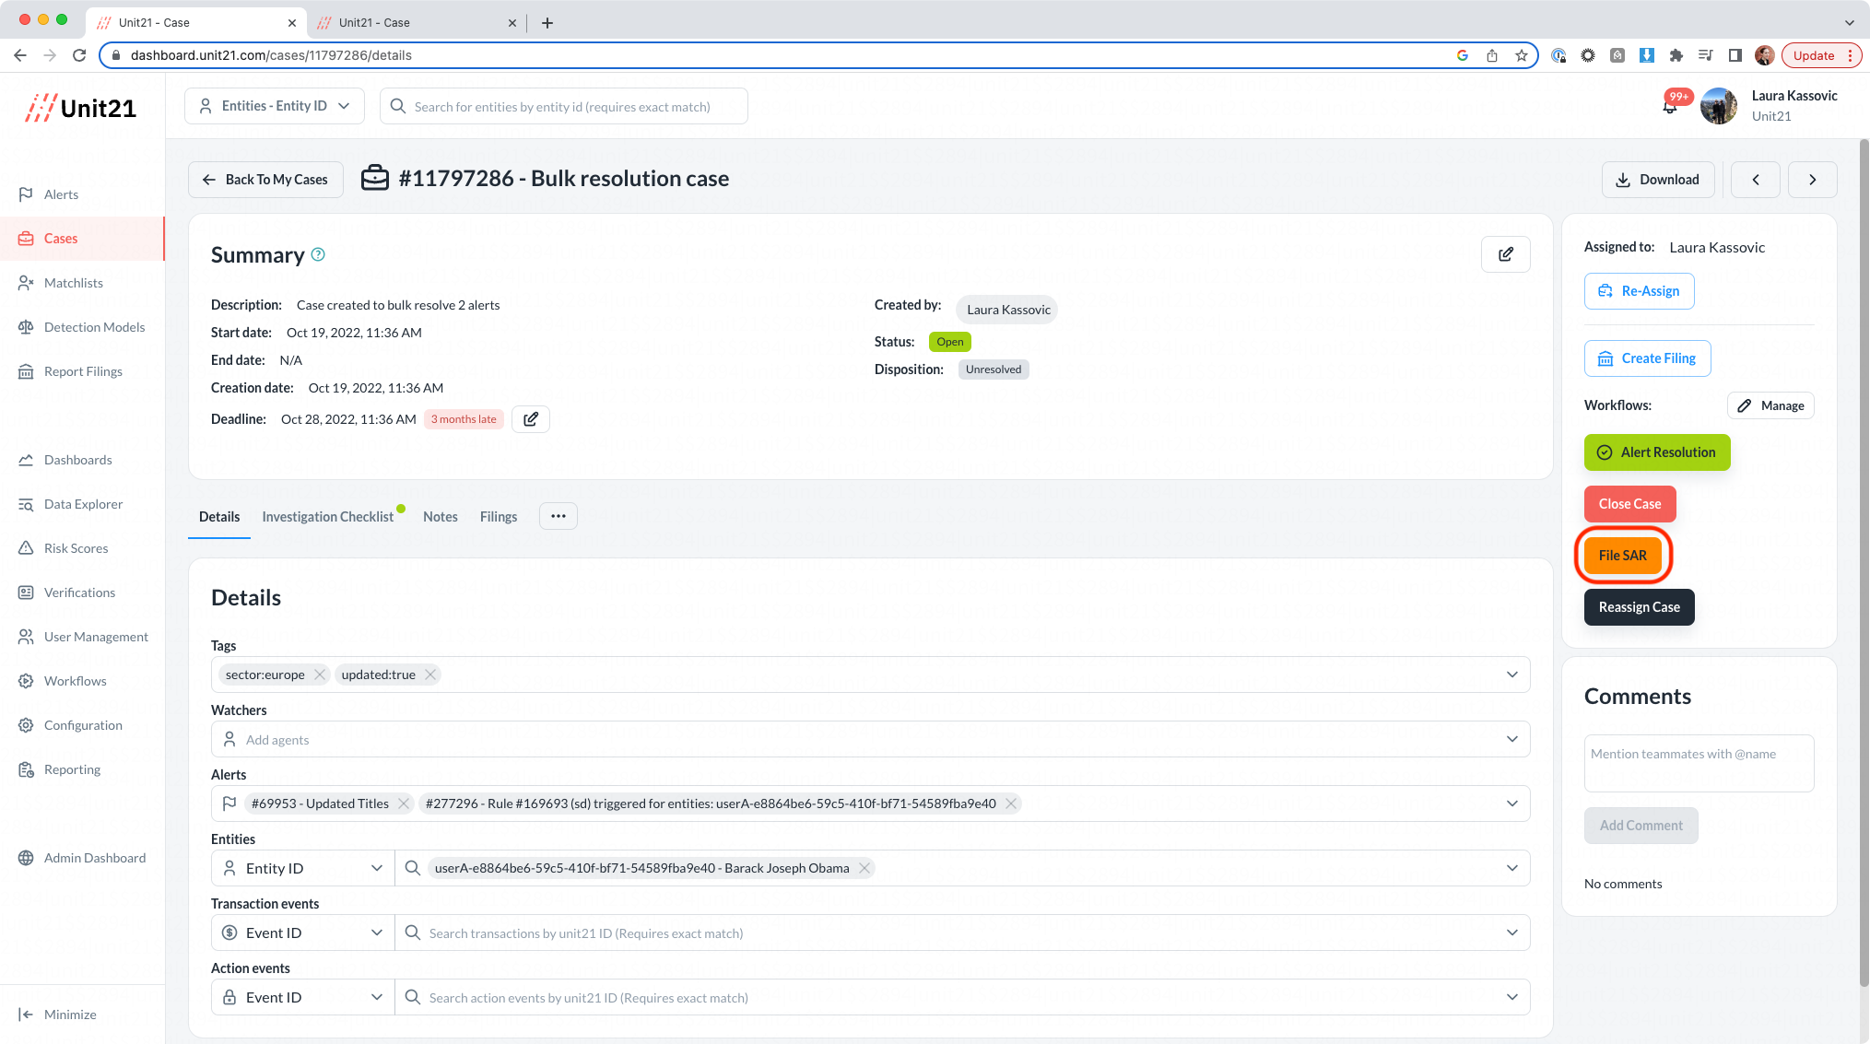Remove Barack Joseph Obama entity chip
Screen dimensions: 1870x1044
[864, 868]
